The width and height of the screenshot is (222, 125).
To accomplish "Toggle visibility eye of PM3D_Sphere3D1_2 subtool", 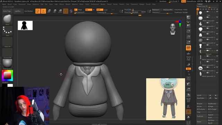I will 217,28.
